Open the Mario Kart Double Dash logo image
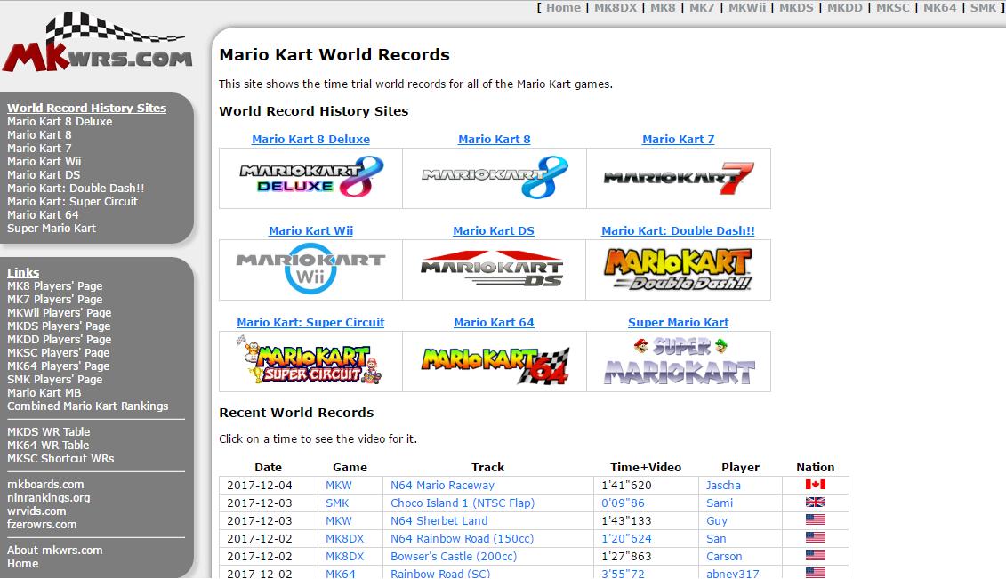This screenshot has width=1006, height=579. 678,269
